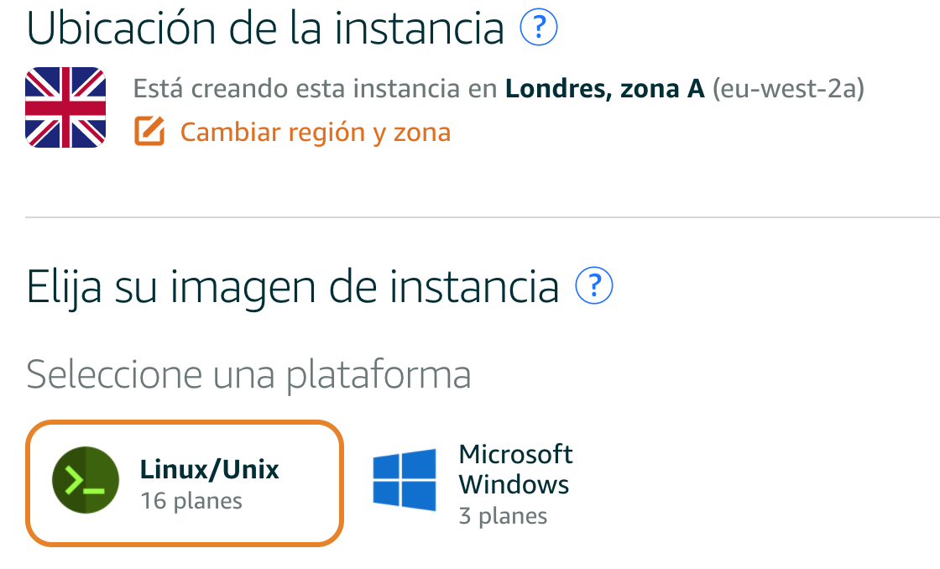Viewport: 940px width, 569px height.
Task: Click the Ubicación de la instancia heading
Action: pyautogui.click(x=265, y=28)
